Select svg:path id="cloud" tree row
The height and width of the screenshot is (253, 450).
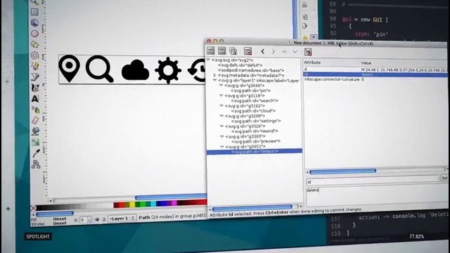tap(253, 111)
